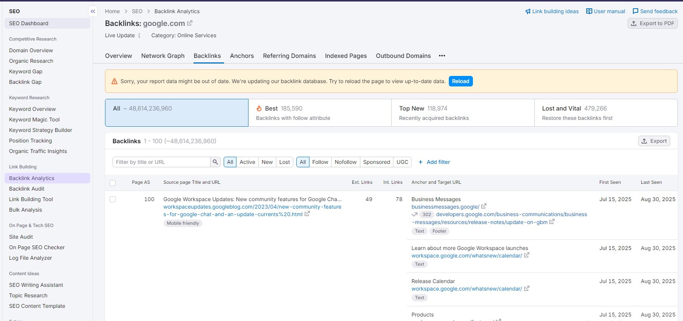This screenshot has width=683, height=321.
Task: Click the flame icon beside Best
Action: [x=259, y=108]
